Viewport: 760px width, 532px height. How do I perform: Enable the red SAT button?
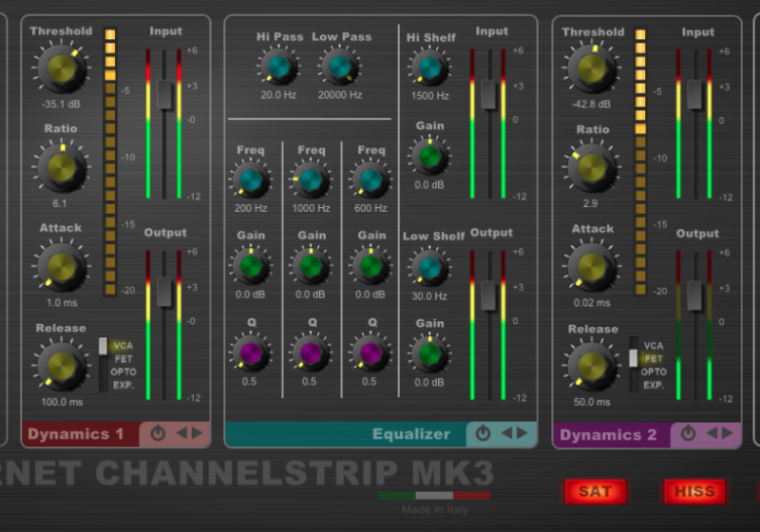(x=595, y=491)
